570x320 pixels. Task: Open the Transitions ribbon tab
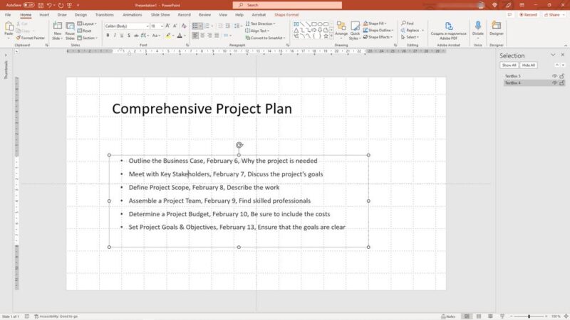104,14
